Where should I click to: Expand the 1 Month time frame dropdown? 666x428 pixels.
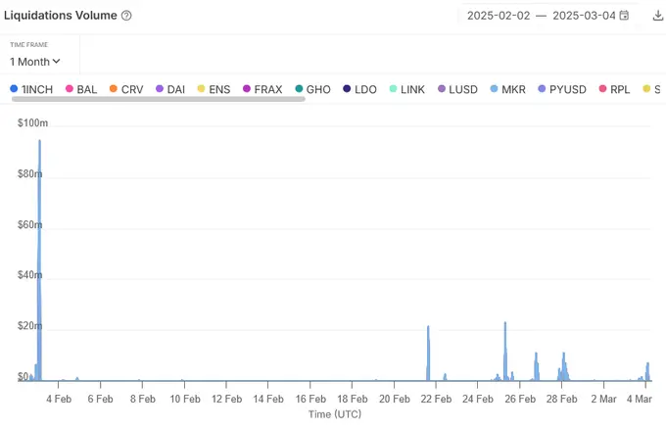coord(35,62)
